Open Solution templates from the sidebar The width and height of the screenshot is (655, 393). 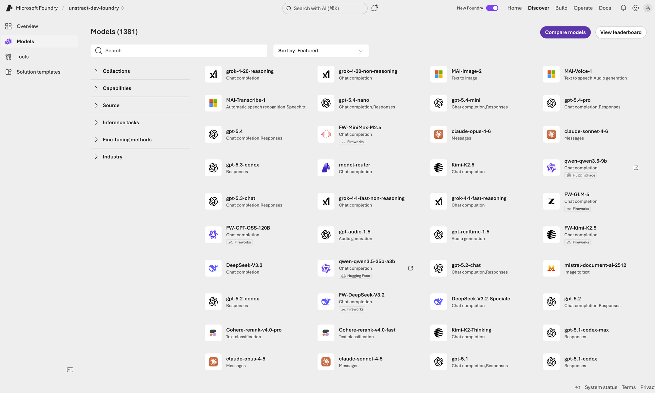[38, 72]
